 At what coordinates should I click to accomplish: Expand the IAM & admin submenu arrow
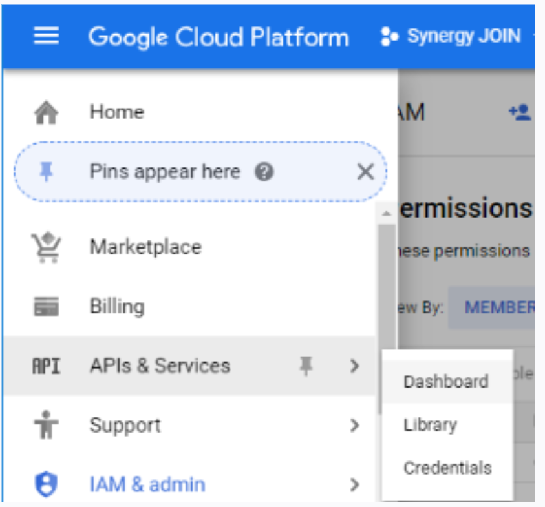(x=354, y=484)
